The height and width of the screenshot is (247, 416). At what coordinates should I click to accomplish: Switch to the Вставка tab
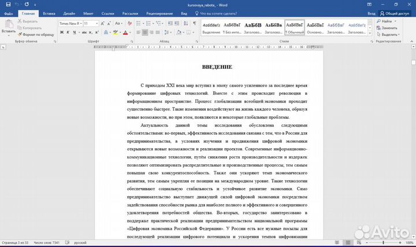49,13
